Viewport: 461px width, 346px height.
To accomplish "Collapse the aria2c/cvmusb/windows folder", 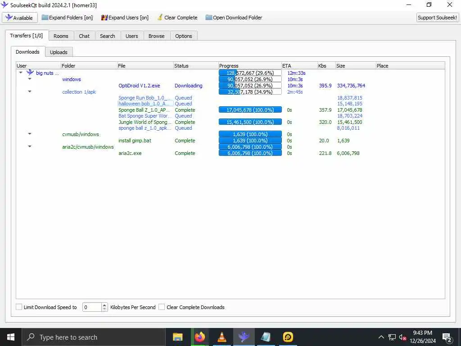I will 30,146.
